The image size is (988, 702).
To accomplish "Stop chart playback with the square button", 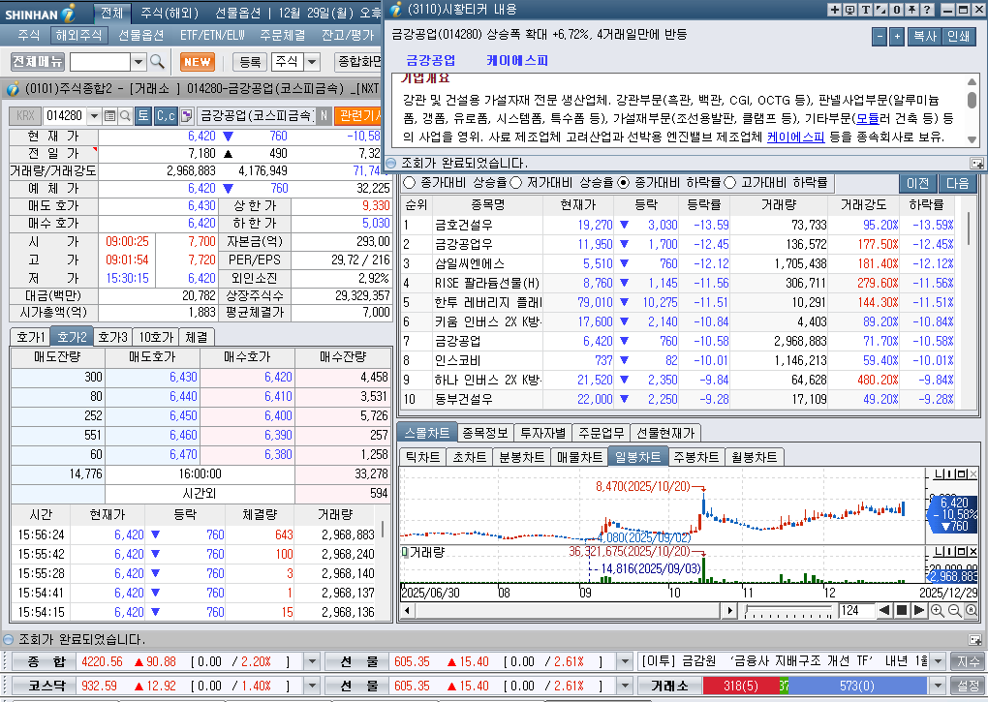I will click(902, 610).
